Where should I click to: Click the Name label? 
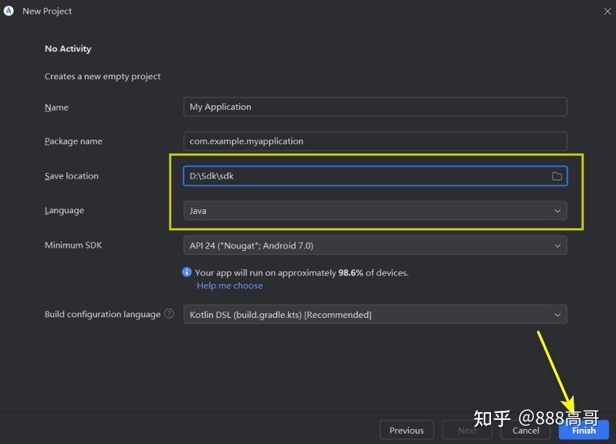click(x=57, y=107)
